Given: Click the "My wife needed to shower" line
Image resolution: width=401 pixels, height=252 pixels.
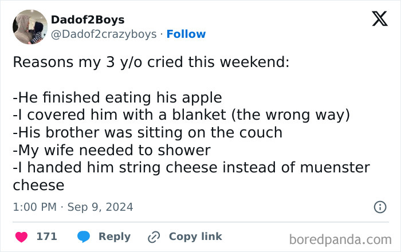Looking at the screenshot, I should click(112, 151).
